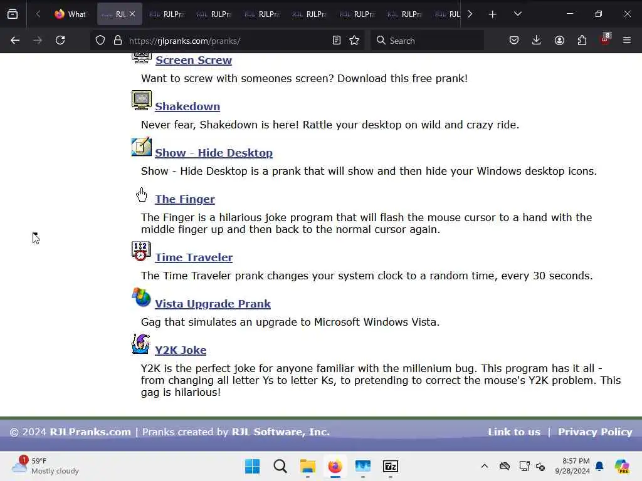642x481 pixels.
Task: Bookmark this page with the star icon
Action: (x=355, y=41)
